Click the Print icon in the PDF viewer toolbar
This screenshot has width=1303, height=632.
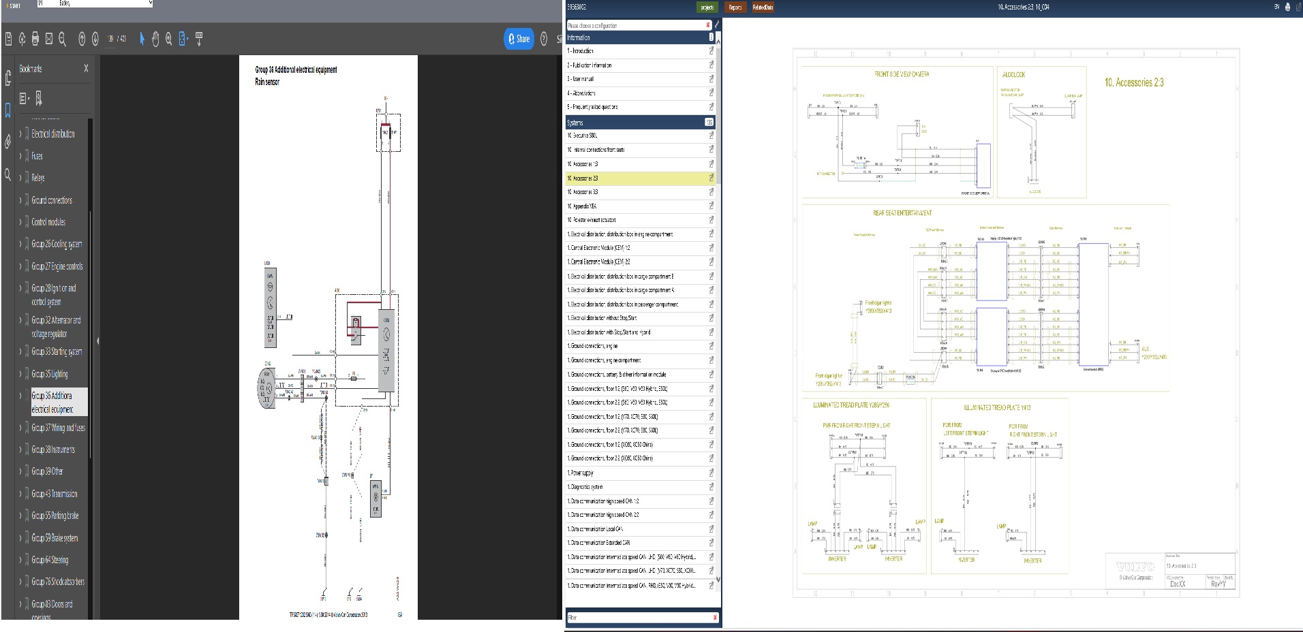pyautogui.click(x=35, y=39)
